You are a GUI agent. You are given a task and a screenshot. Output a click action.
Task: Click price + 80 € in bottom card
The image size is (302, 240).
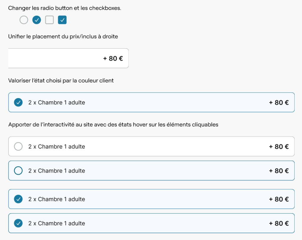coord(279,224)
